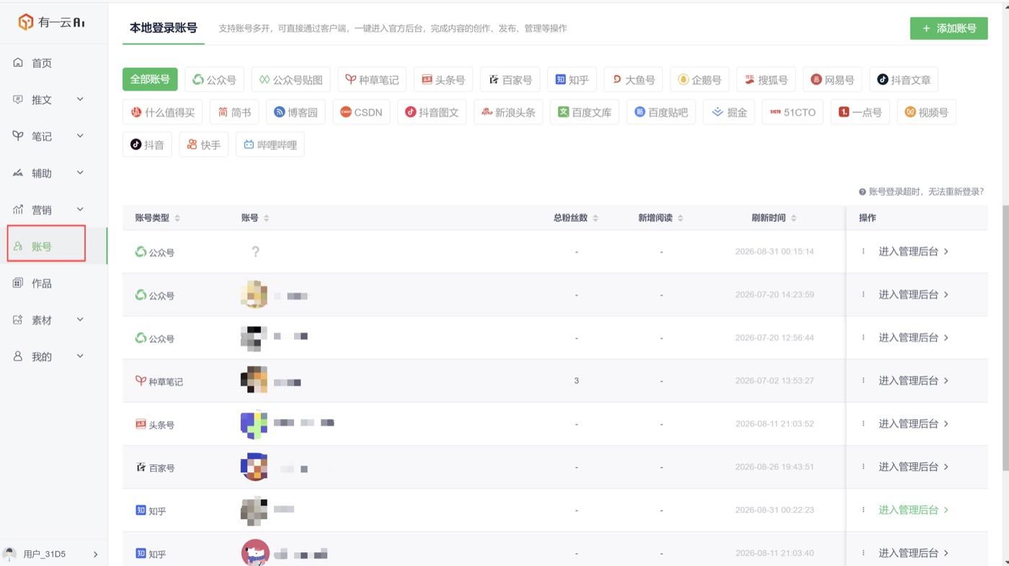Click the 有一云AI logo icon
The height and width of the screenshot is (566, 1009).
click(x=26, y=22)
